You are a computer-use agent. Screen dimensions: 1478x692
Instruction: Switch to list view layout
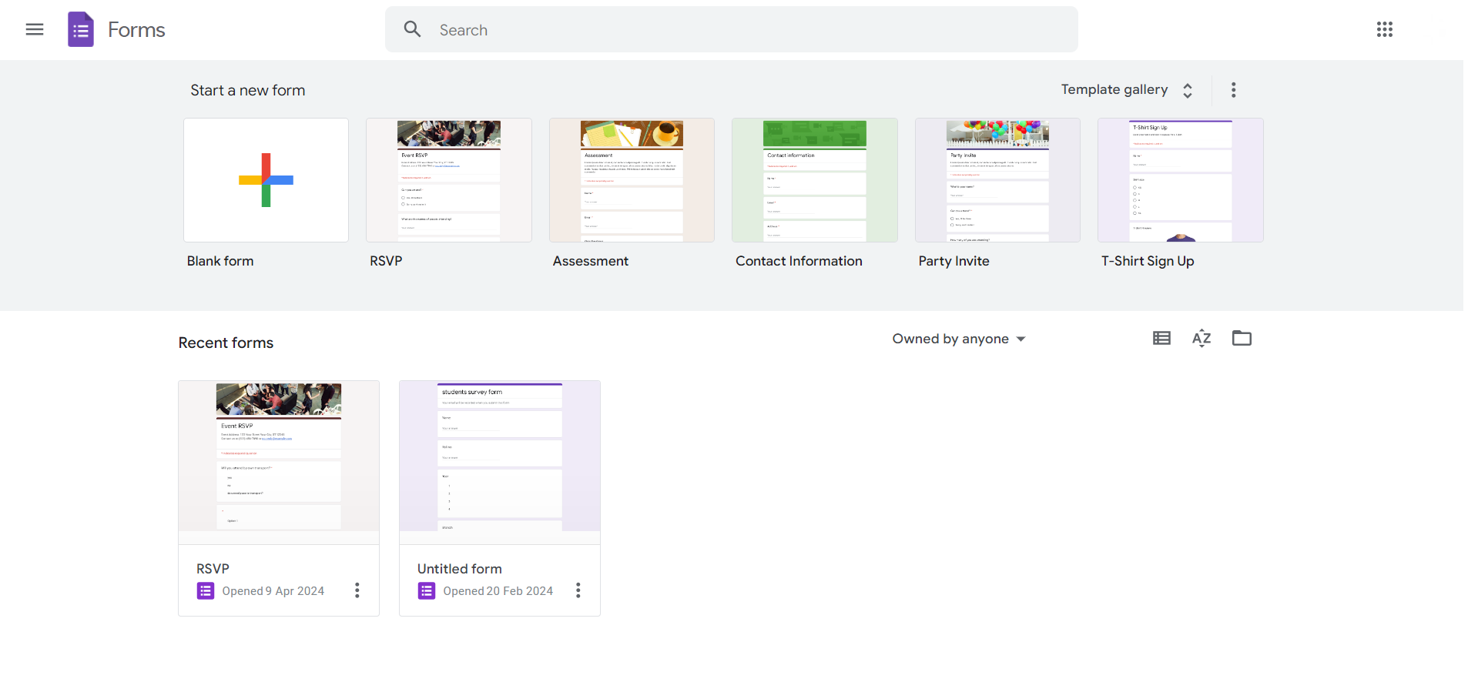click(1161, 338)
